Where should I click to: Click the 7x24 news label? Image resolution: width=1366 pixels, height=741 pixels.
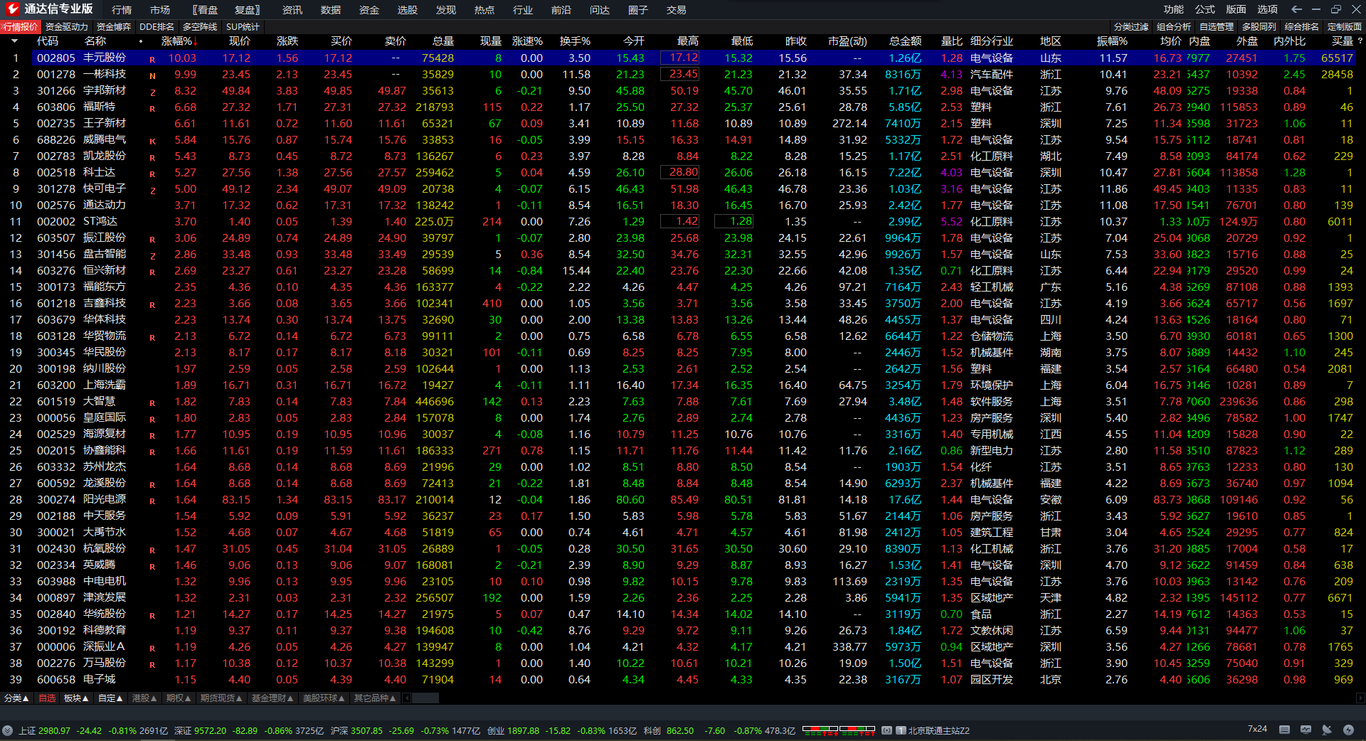click(x=1257, y=729)
